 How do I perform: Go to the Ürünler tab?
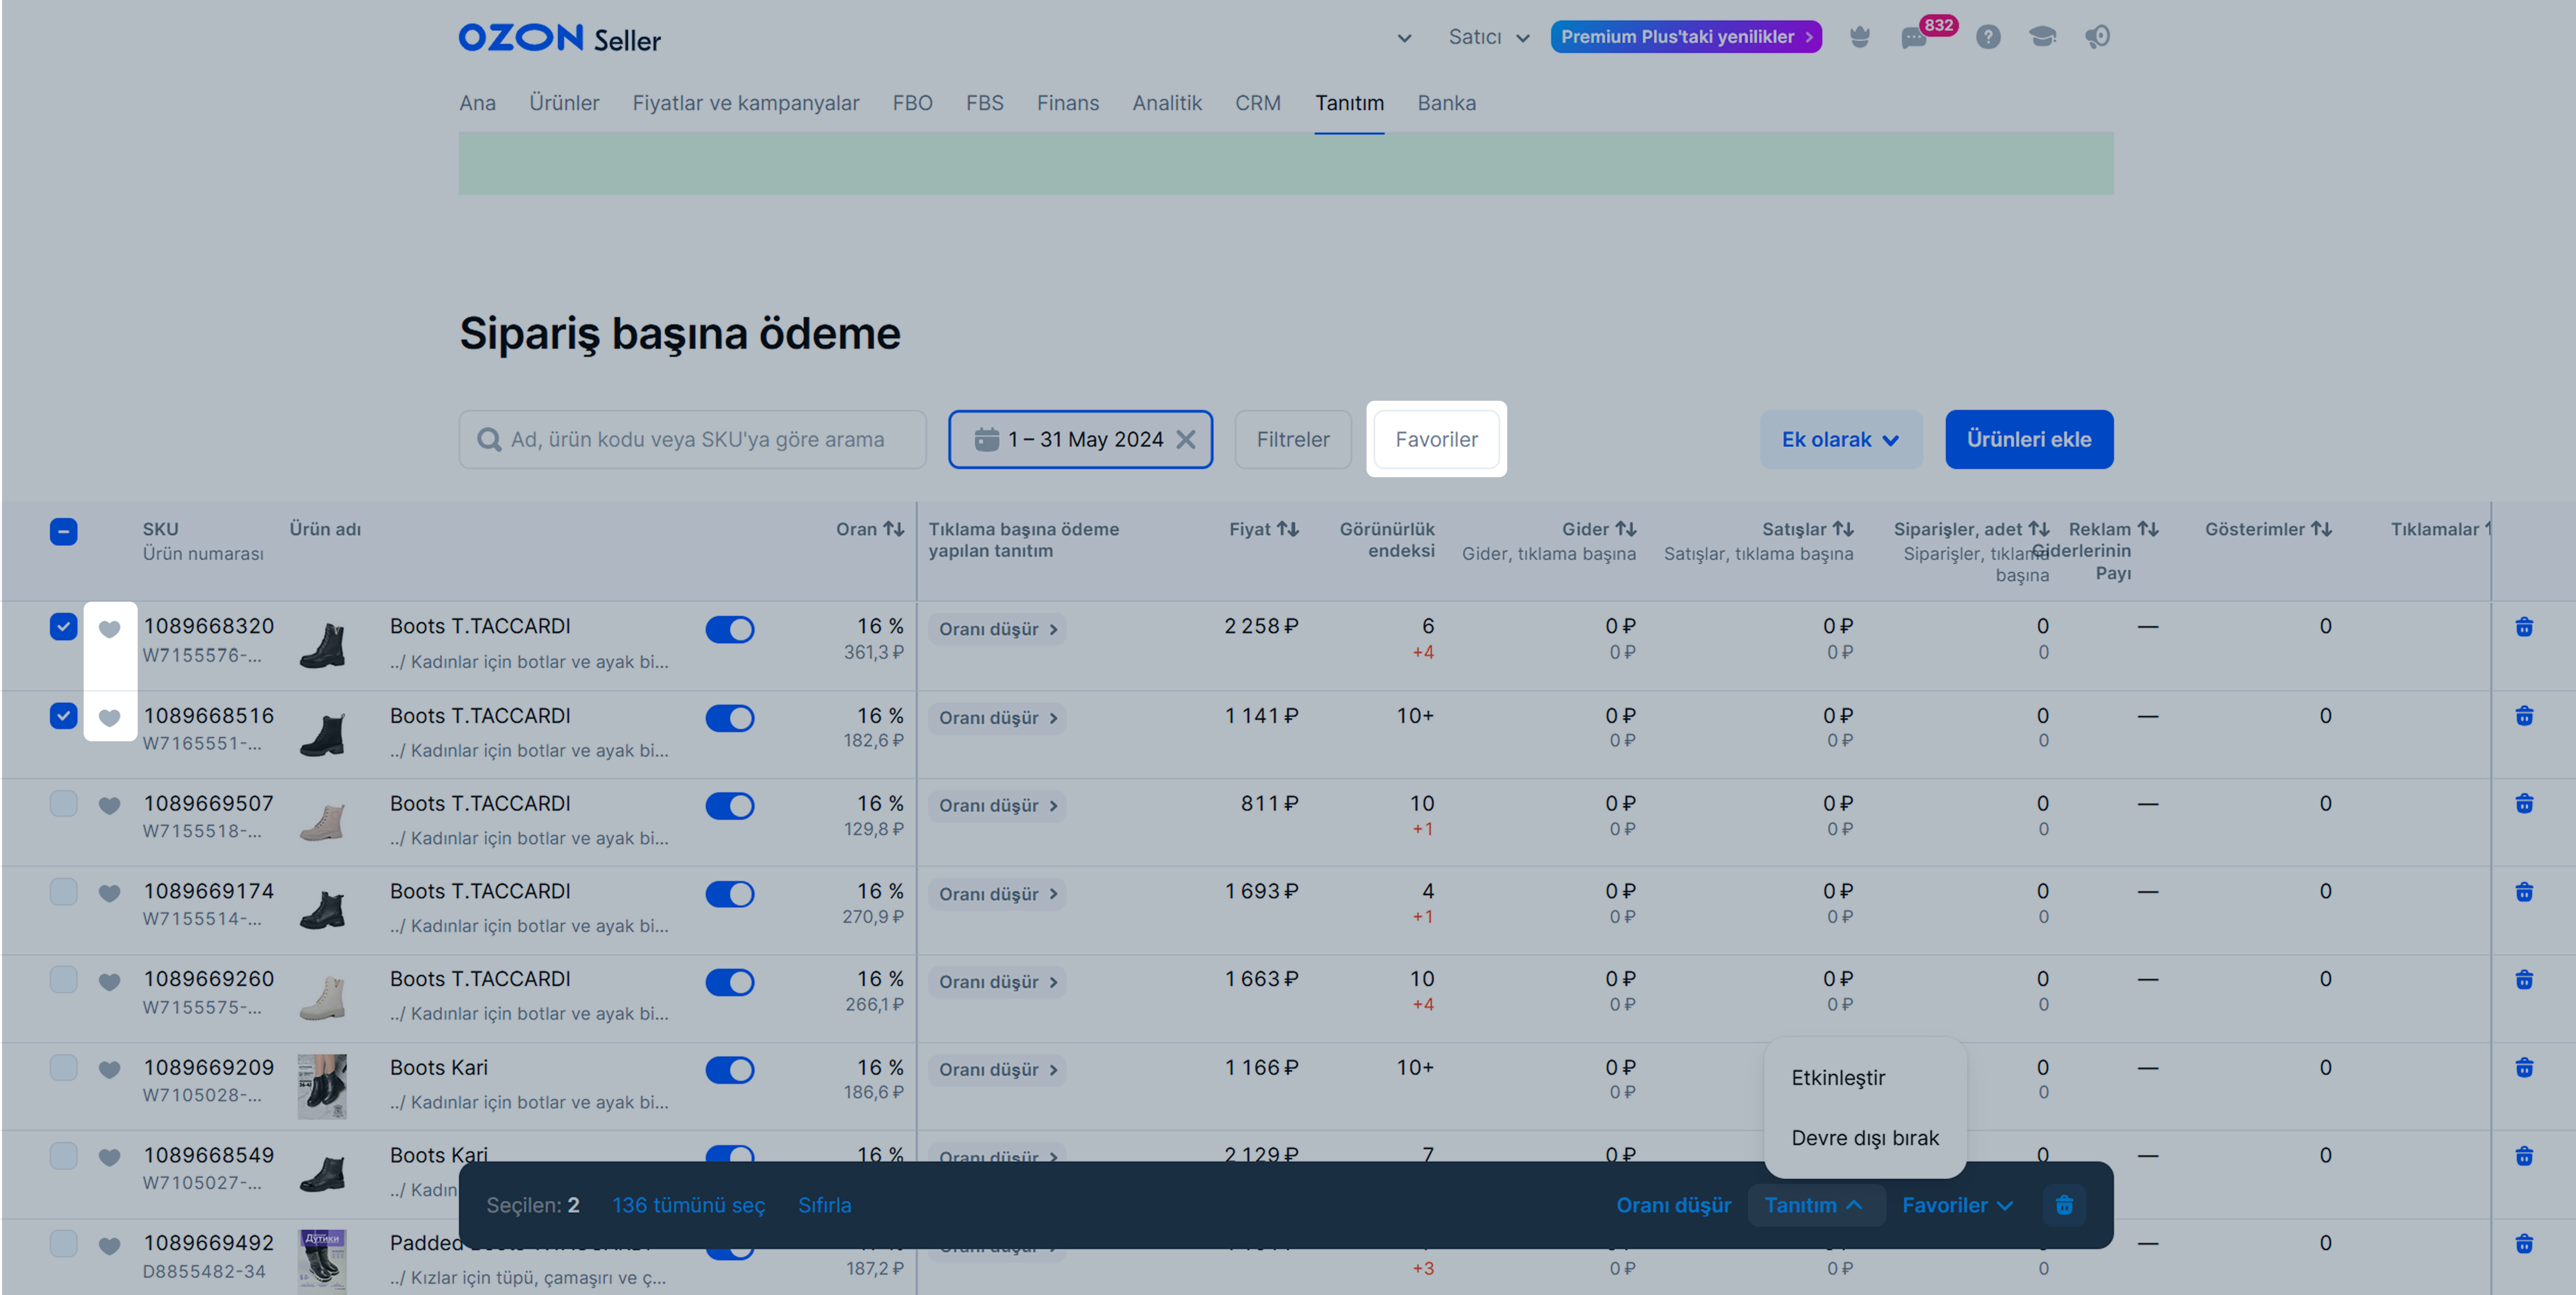(564, 103)
